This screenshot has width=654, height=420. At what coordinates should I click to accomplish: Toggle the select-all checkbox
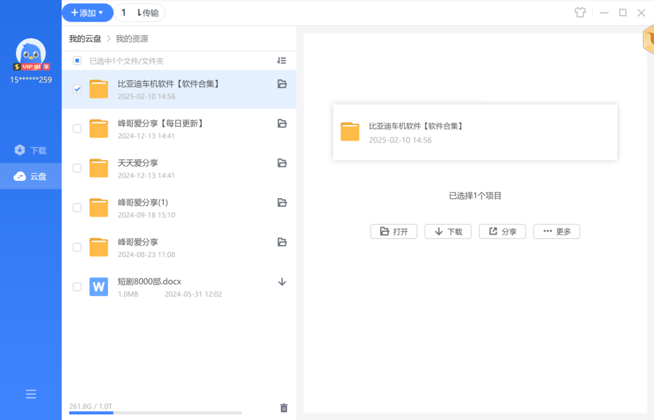pos(77,61)
